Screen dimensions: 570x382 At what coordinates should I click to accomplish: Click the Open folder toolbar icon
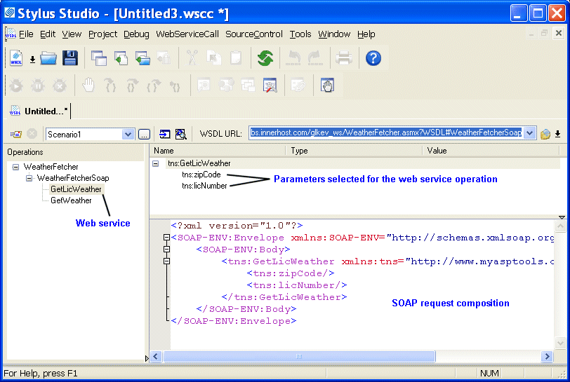point(48,58)
